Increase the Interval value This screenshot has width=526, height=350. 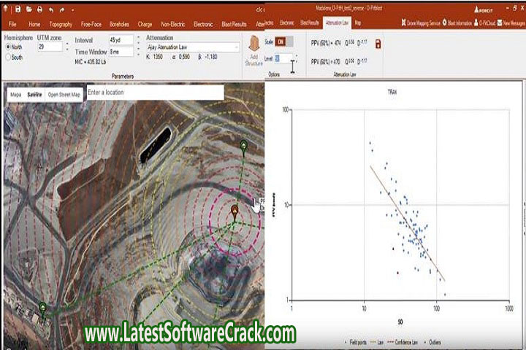pyautogui.click(x=139, y=37)
